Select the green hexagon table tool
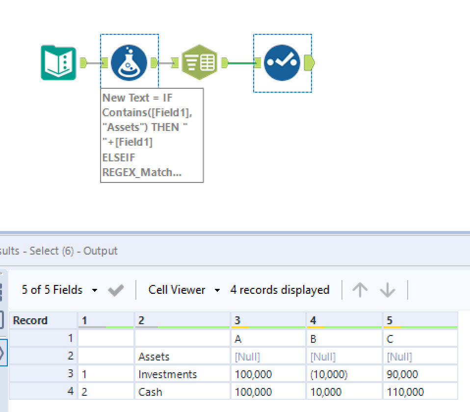 199,63
